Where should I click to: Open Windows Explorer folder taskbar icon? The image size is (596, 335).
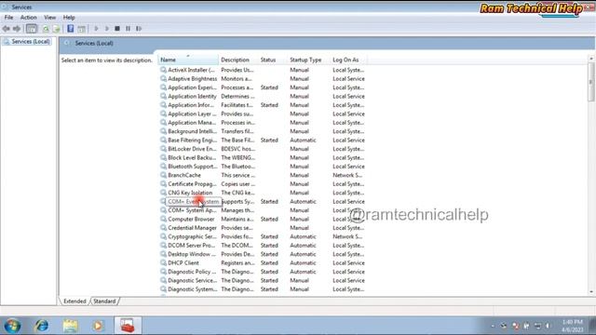71,326
